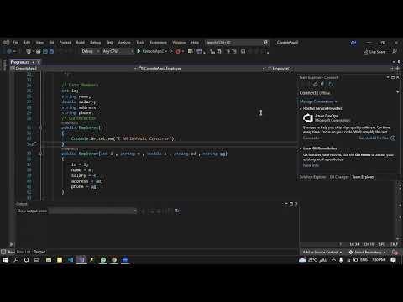Switch to the Team Explorer tab
This screenshot has width=403, height=302.
coord(363,177)
